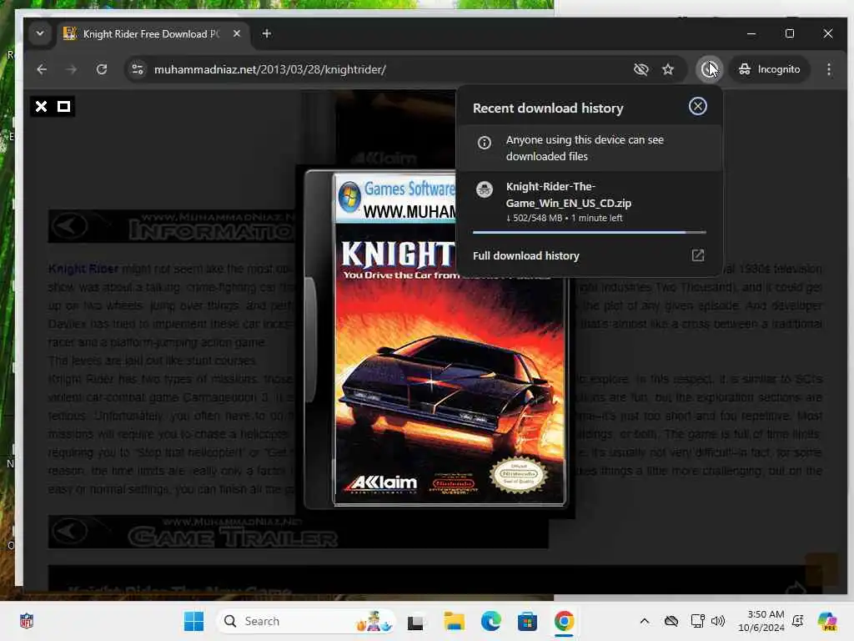Image resolution: width=854 pixels, height=641 pixels.
Task: Open notification bell in tray
Action: point(798,621)
